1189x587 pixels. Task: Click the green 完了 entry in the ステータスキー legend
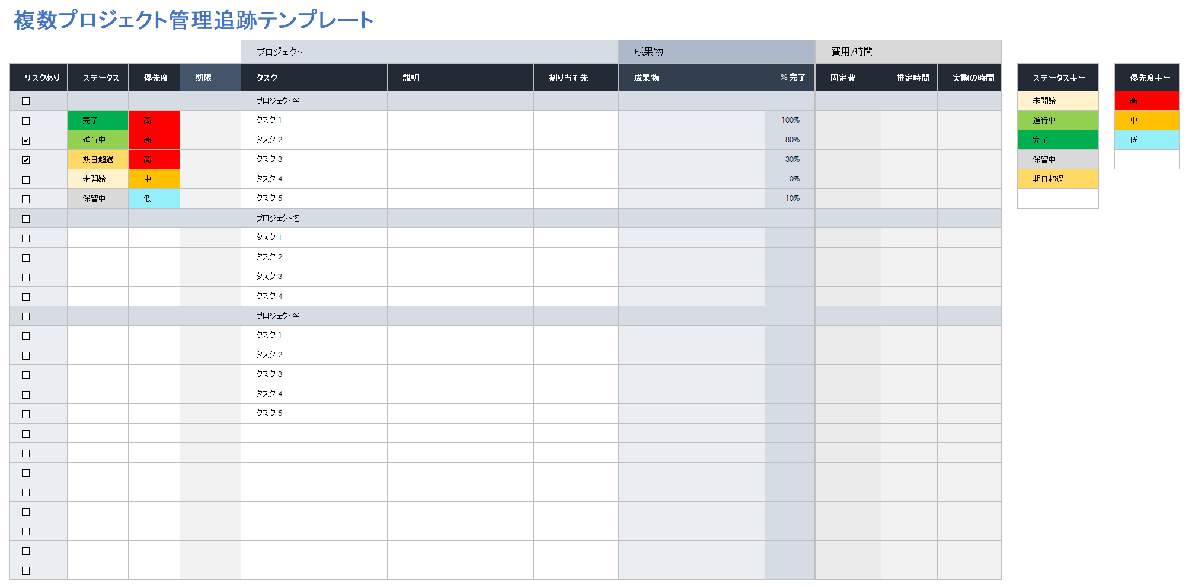[1058, 140]
